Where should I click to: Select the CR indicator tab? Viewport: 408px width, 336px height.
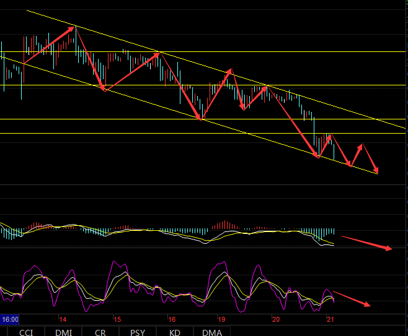tap(100, 332)
